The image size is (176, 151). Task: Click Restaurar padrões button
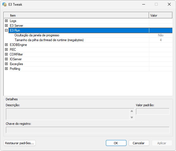click(x=20, y=143)
